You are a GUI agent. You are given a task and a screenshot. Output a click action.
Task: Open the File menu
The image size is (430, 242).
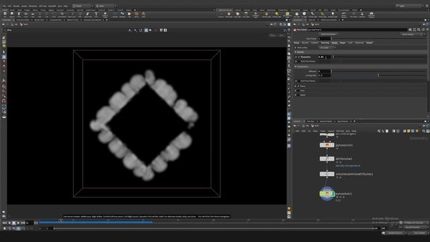[x=5, y=6]
